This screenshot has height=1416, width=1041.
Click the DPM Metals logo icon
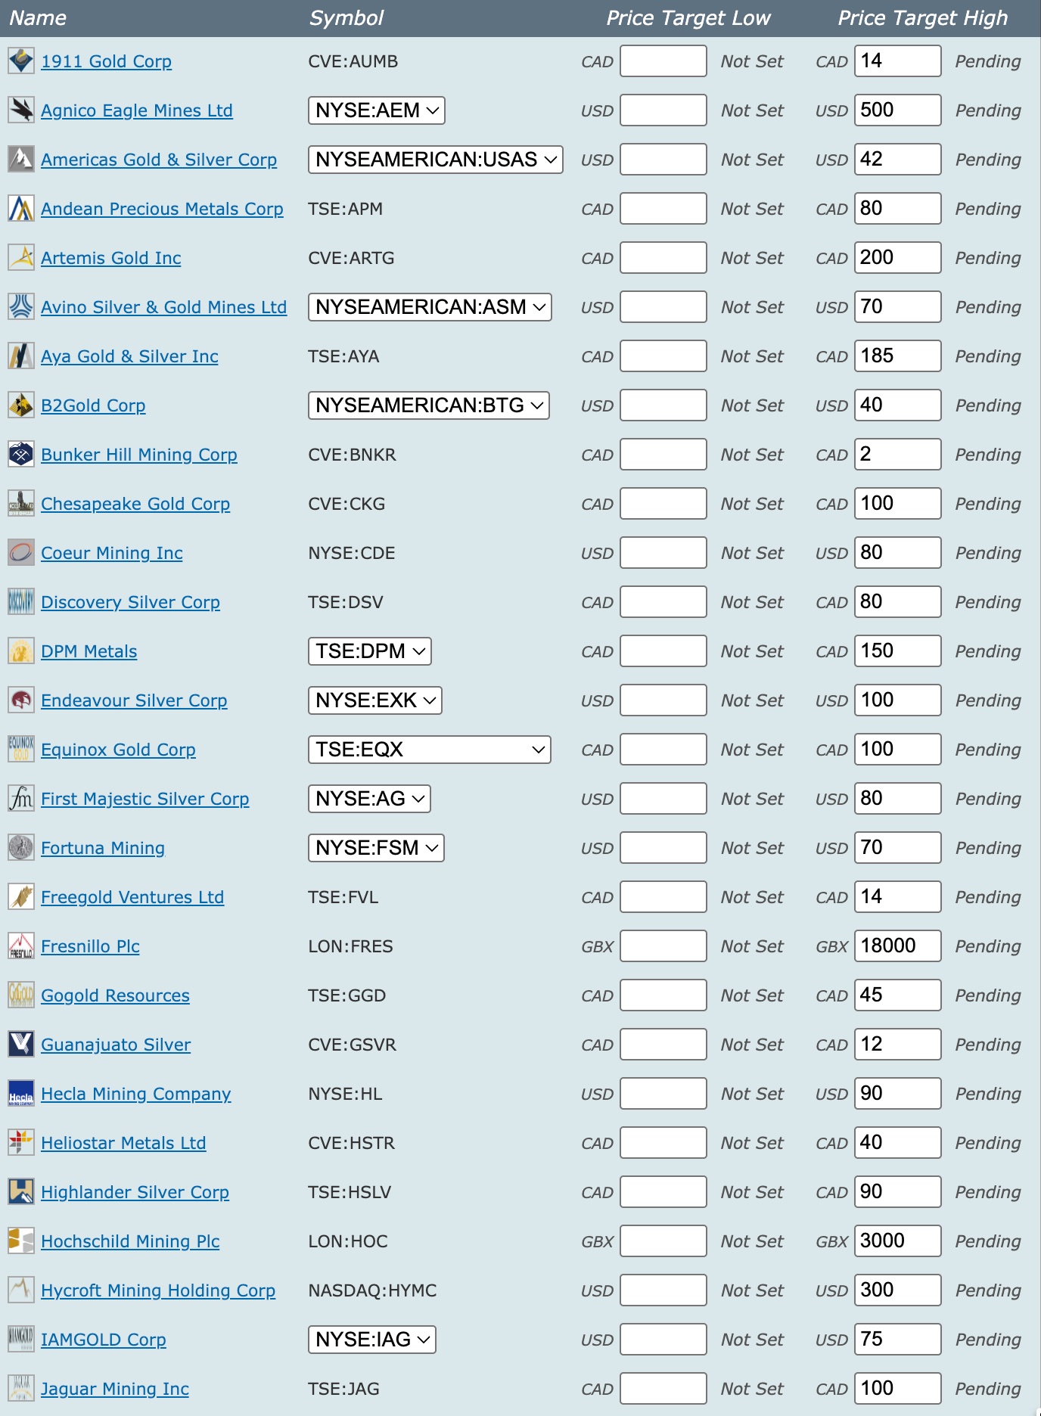(21, 651)
